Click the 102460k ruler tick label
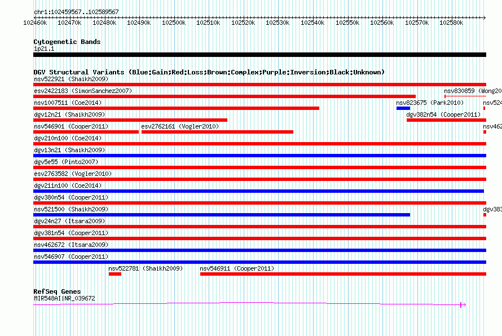 [x=35, y=23]
